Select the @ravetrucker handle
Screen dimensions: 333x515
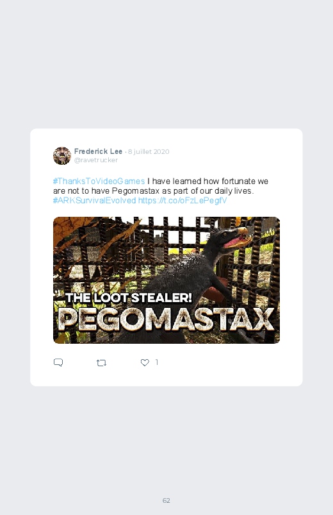pyautogui.click(x=96, y=160)
